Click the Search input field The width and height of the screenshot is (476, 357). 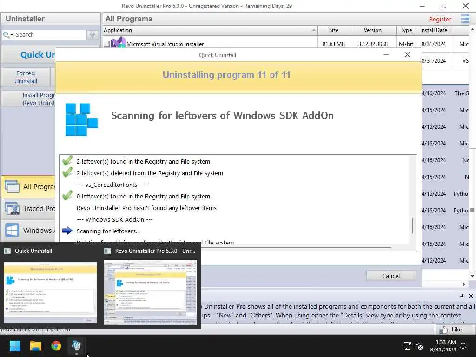(x=50, y=34)
